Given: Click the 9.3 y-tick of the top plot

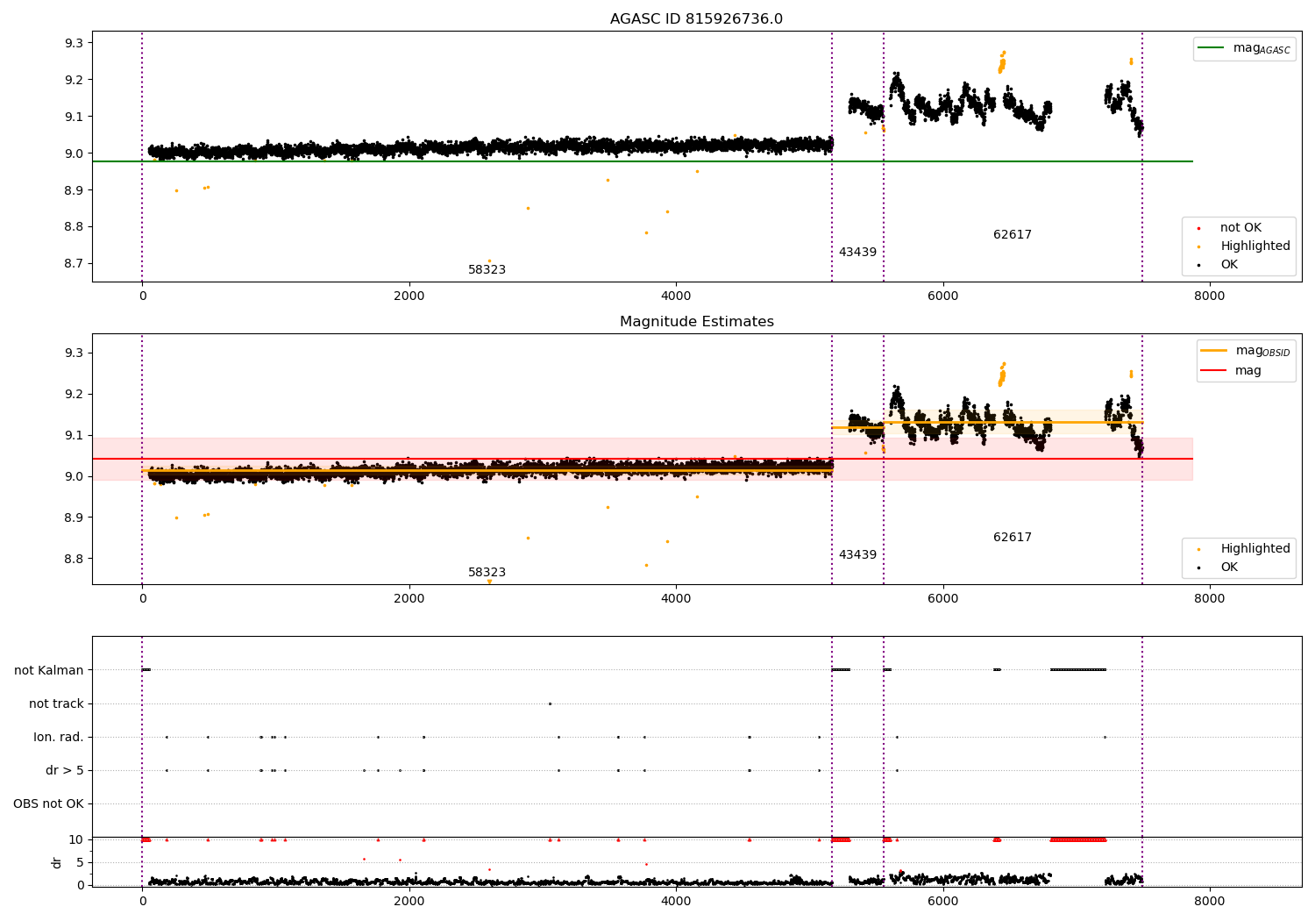Looking at the screenshot, I should coord(75,44).
